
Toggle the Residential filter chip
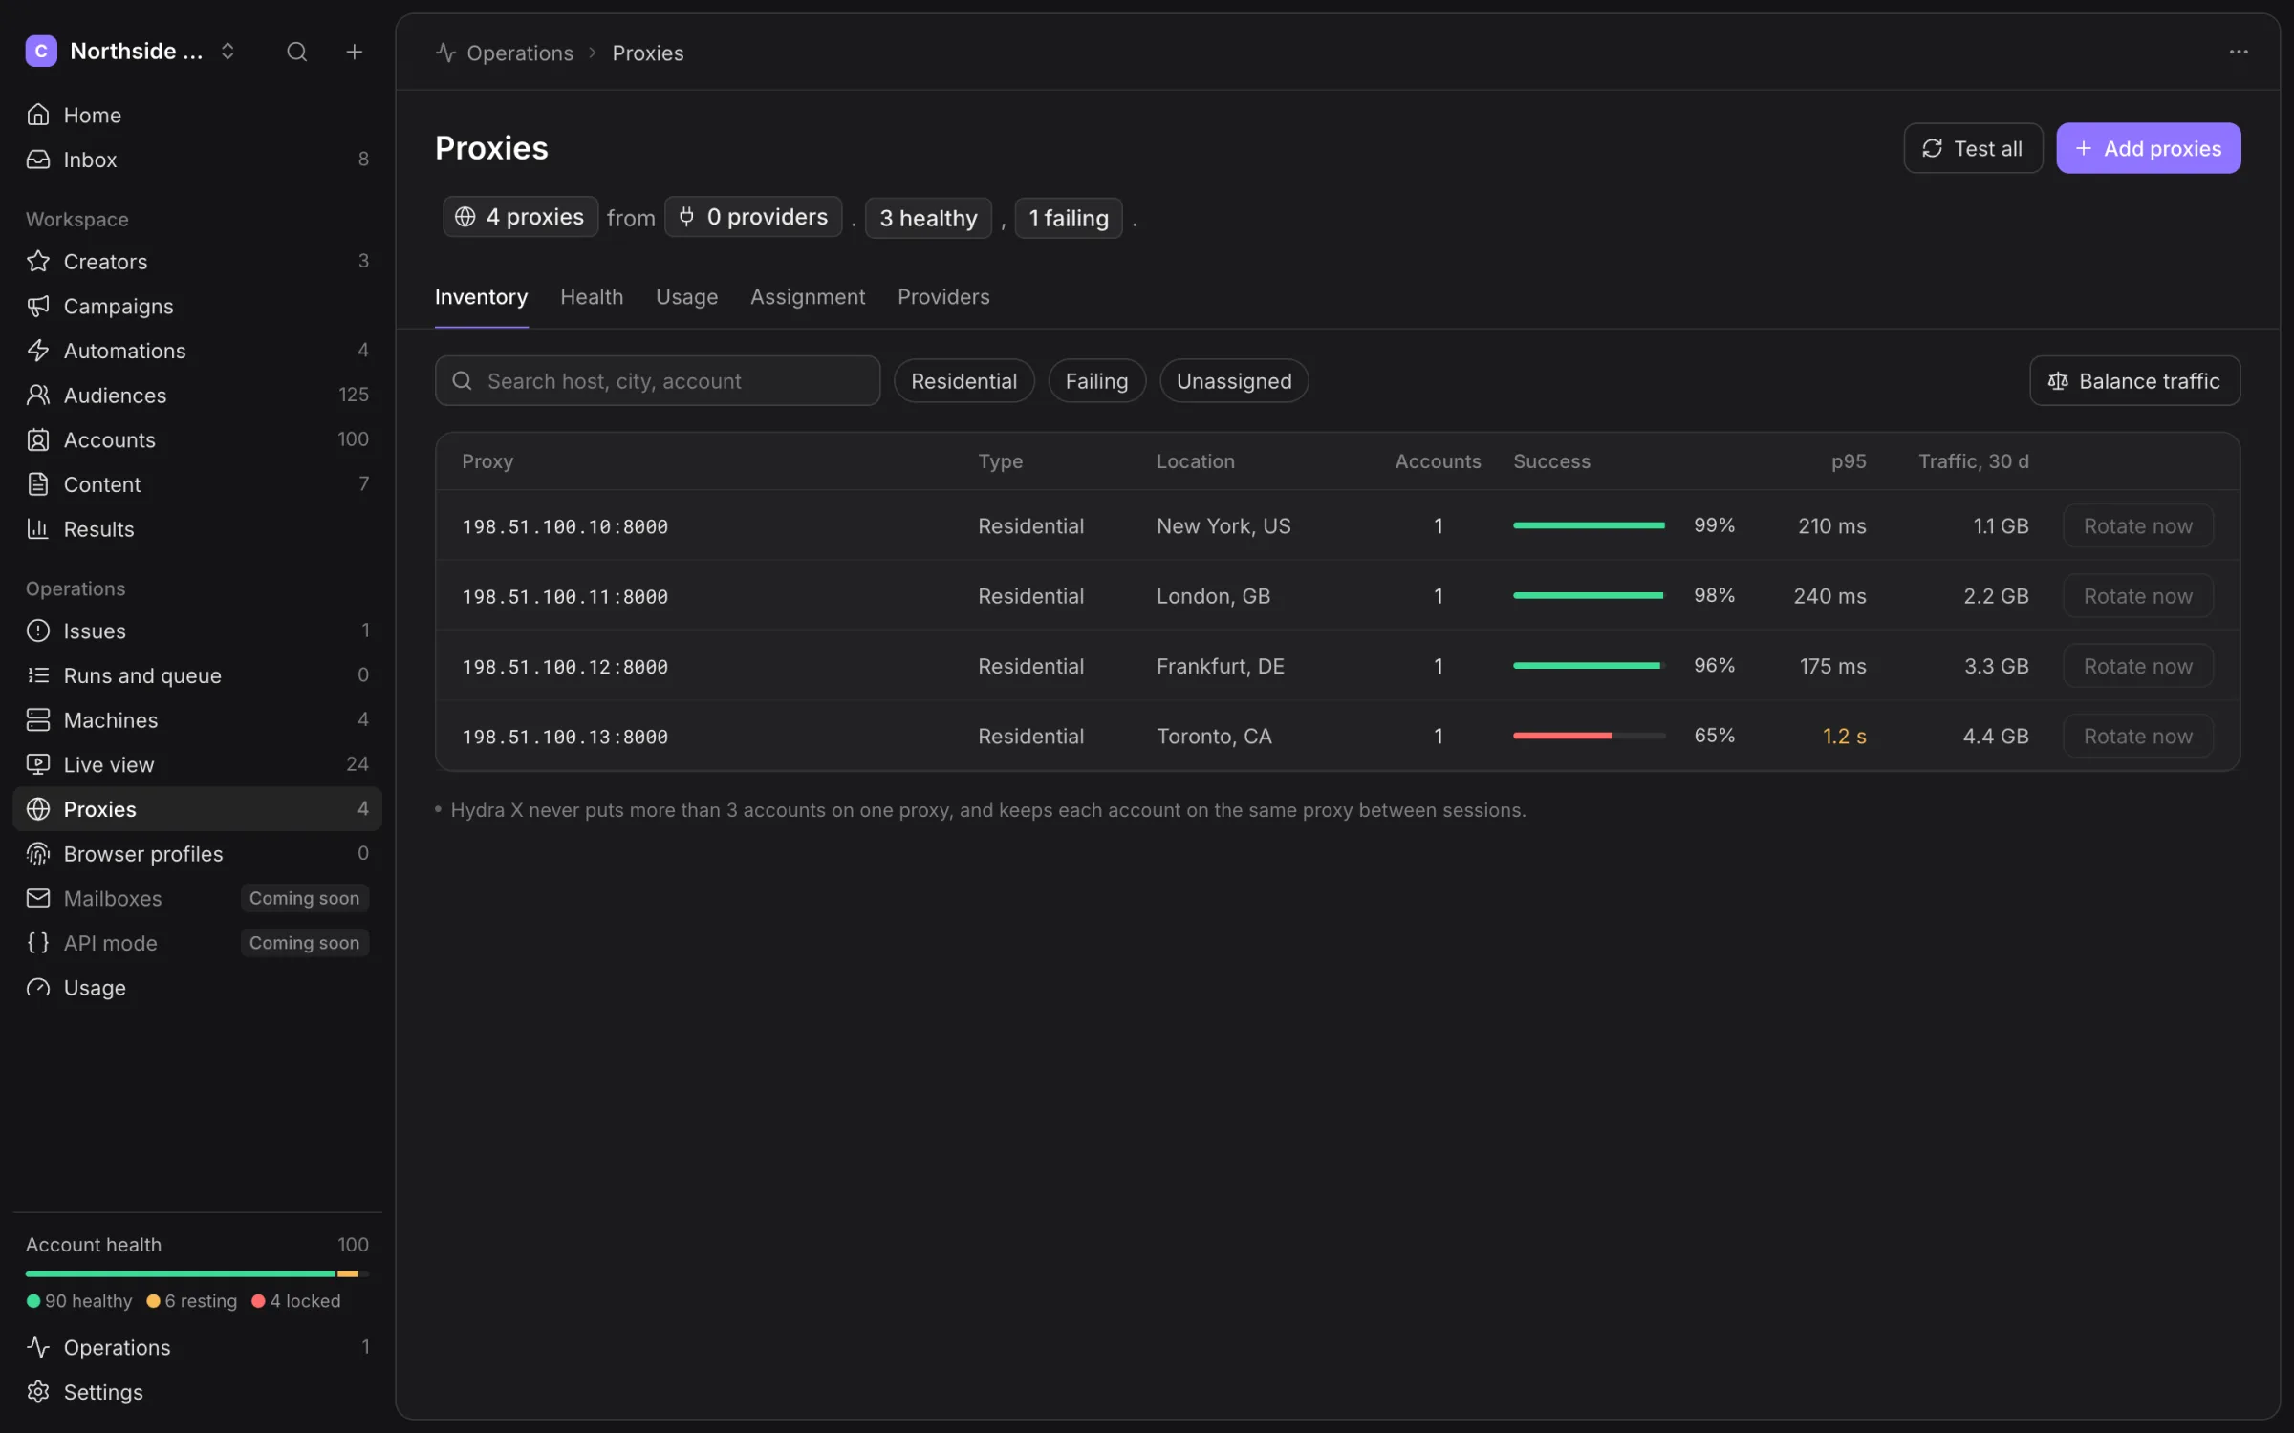coord(963,381)
